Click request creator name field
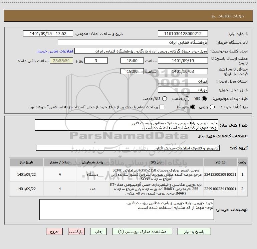This screenshot has height=249, width=257. [x=141, y=51]
